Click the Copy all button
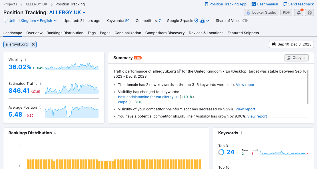317x169 pixels. 296,58
